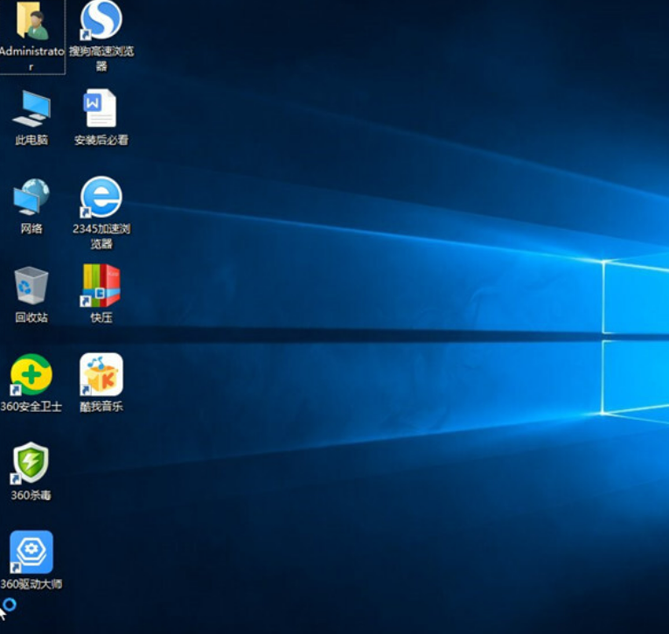The height and width of the screenshot is (634, 669).
Task: Select the Recycle Bin (回收站) icon
Action: pos(31,286)
